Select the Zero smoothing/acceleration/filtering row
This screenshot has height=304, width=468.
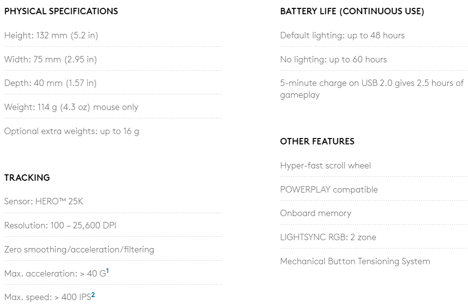(x=79, y=249)
